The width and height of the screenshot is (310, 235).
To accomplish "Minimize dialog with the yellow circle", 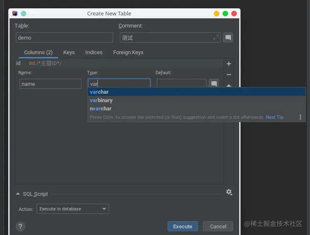I will pos(216,13).
